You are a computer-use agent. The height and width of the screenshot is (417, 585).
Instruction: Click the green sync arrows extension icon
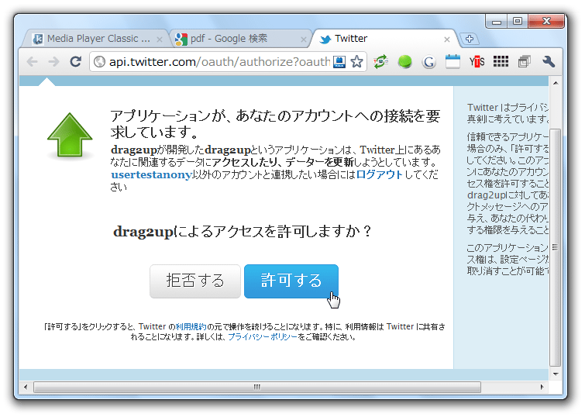381,61
